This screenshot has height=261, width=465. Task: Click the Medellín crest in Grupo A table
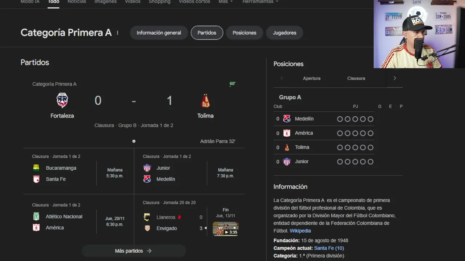(x=287, y=119)
